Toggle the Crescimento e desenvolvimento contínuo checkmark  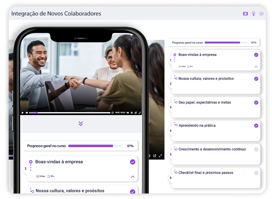tap(256, 149)
